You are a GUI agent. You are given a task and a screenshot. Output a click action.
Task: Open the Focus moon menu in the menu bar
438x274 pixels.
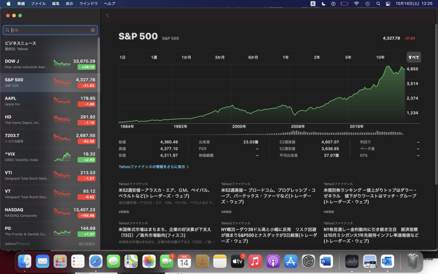tap(323, 3)
